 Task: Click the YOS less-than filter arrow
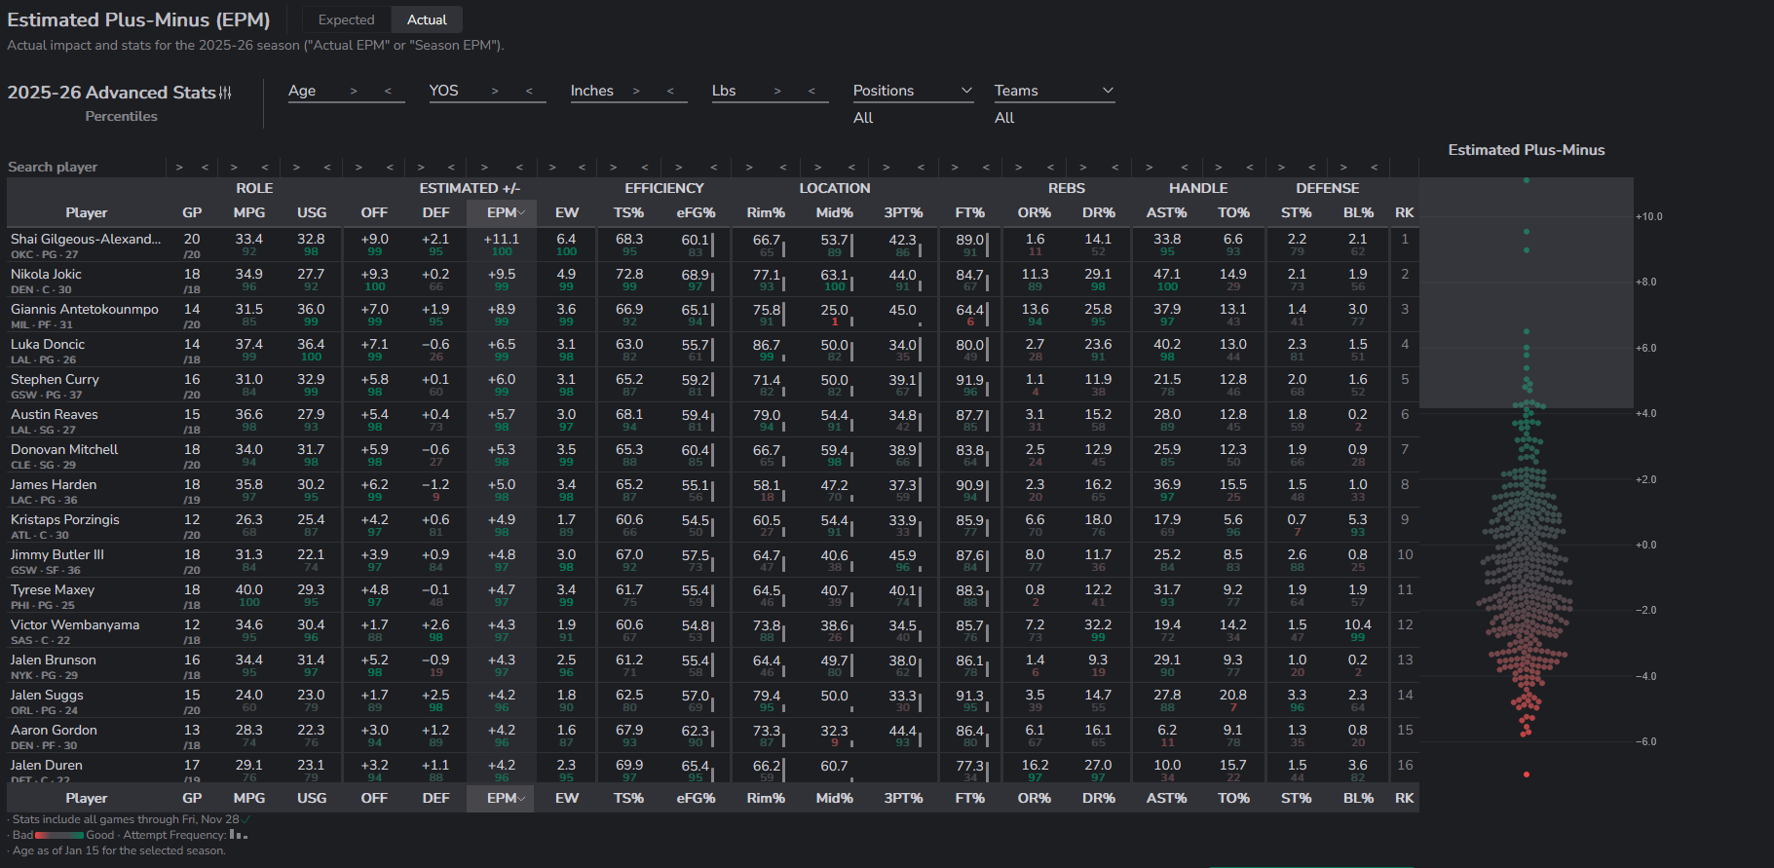(x=529, y=91)
